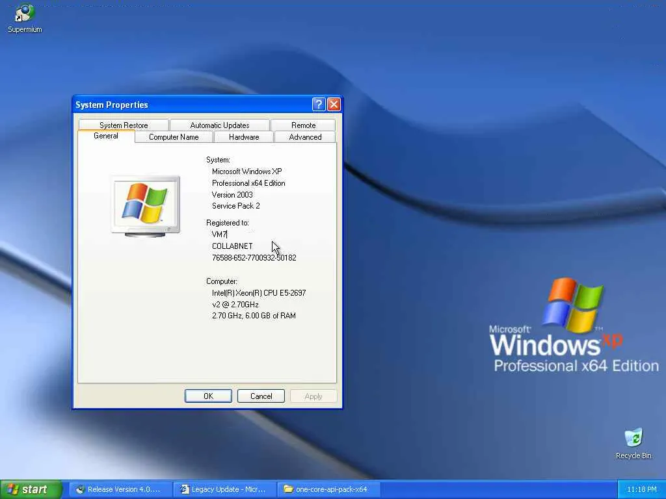Image resolution: width=666 pixels, height=499 pixels.
Task: Click the Microsoft Windows XP system text
Action: (246, 172)
